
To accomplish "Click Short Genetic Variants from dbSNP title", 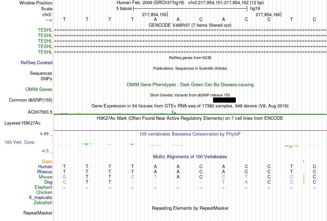I will tap(190, 95).
